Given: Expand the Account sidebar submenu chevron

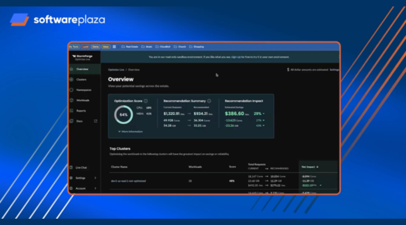Looking at the screenshot, I should [x=95, y=189].
